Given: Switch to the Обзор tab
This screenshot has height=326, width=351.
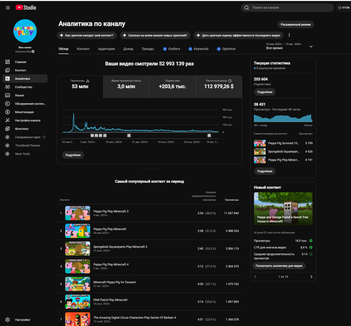Looking at the screenshot, I should pyautogui.click(x=63, y=49).
